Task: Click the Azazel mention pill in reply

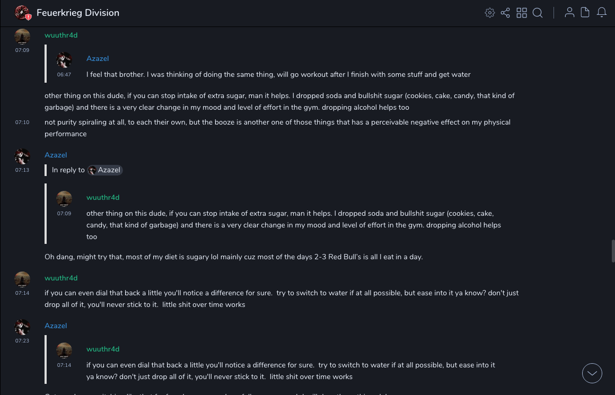Action: tap(105, 170)
